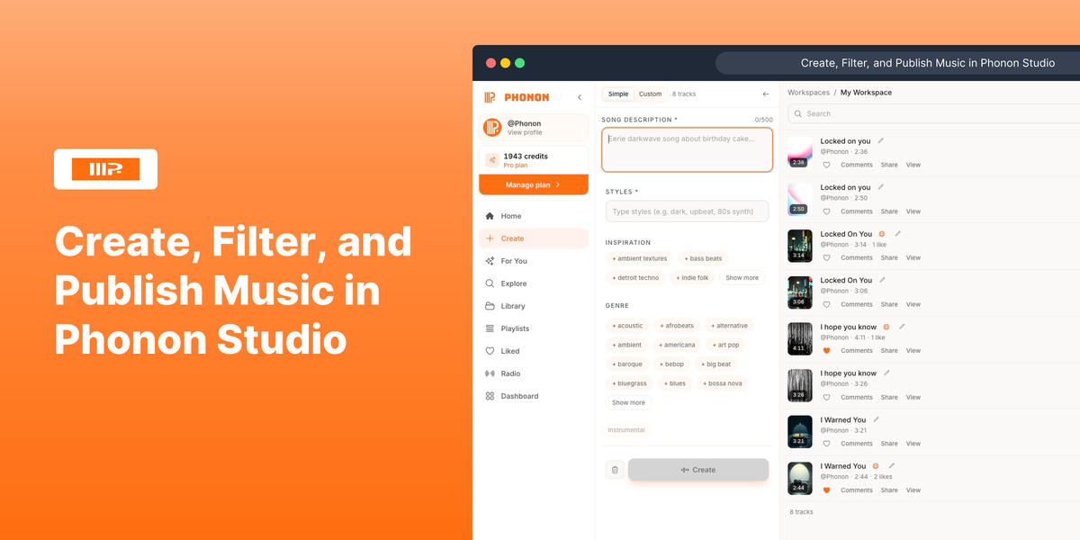1080x540 pixels.
Task: Like the 2:36 'Locked on you' track
Action: [x=826, y=165]
